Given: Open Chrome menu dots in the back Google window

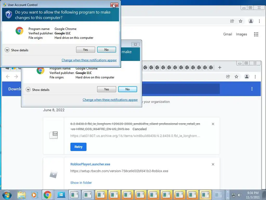Looking at the screenshot, I should [x=259, y=21].
